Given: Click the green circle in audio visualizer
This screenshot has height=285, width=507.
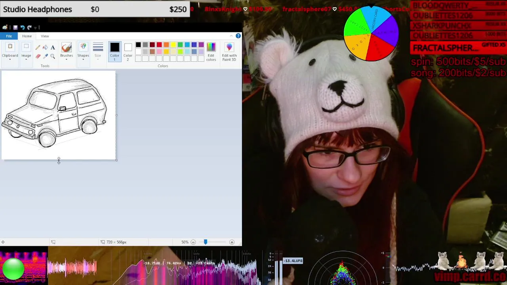Looking at the screenshot, I should click(13, 269).
